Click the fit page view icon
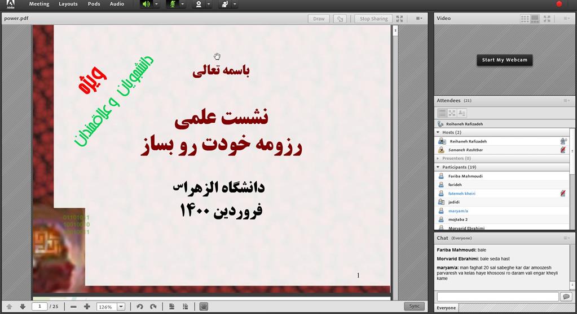This screenshot has width=577, height=314. 171,307
